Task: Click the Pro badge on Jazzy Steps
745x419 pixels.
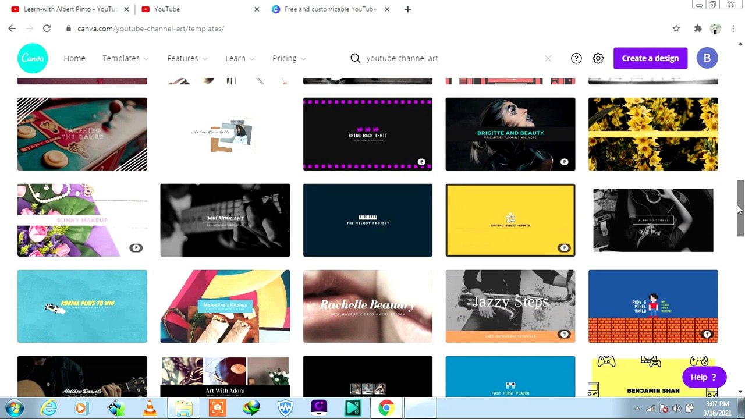Action: click(564, 334)
